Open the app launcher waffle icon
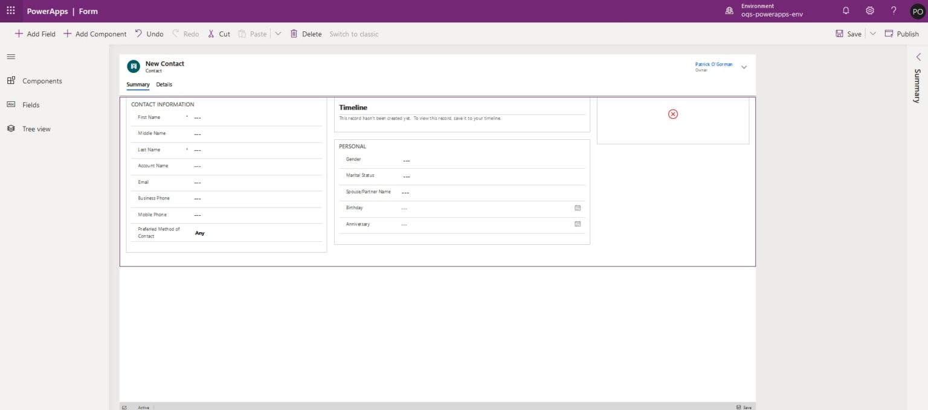Screen dimensions: 928x410 11,11
